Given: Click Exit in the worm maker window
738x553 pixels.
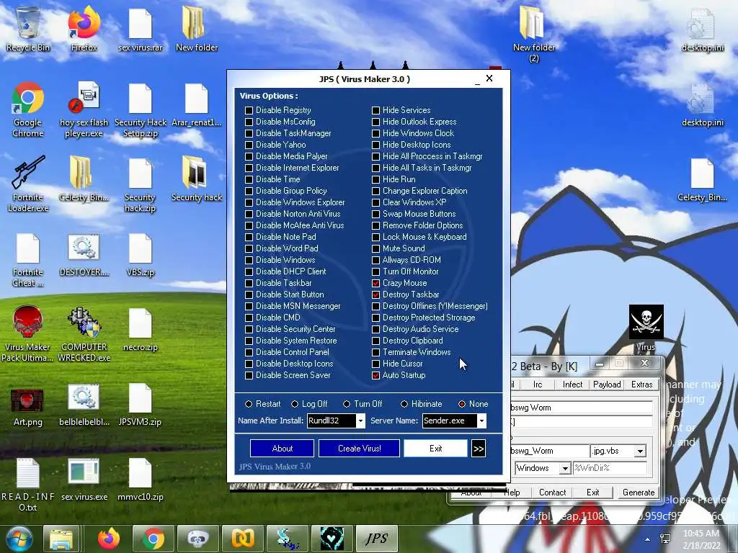Looking at the screenshot, I should 592,493.
